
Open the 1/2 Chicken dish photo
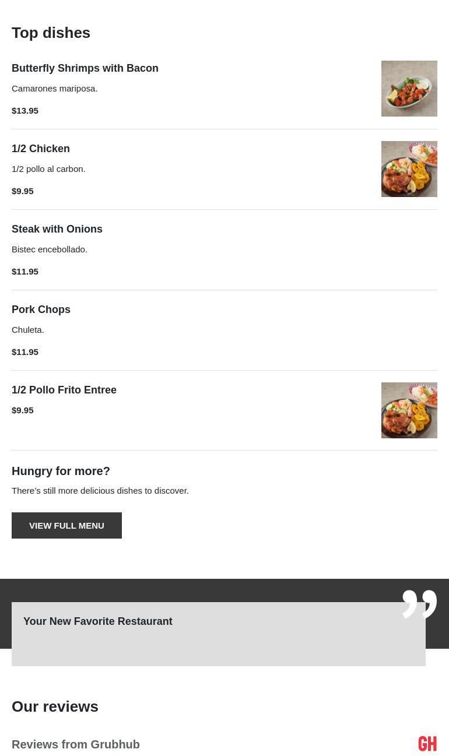[x=409, y=169]
